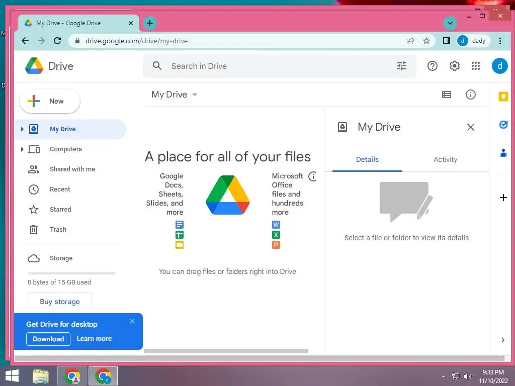Open File Explorer from taskbar
Screen dimensions: 515x386
41,376
